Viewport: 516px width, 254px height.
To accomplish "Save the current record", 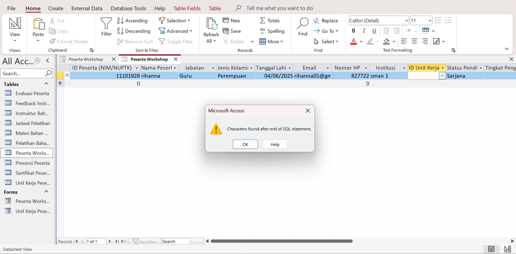I will coord(232,31).
